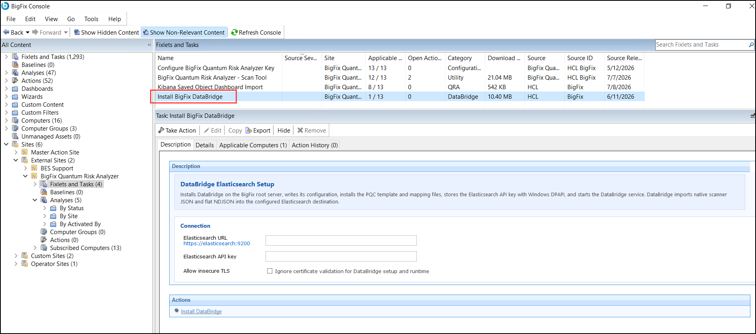The image size is (756, 334).
Task: Click the Wizards folder icon
Action: pyautogui.click(x=15, y=97)
